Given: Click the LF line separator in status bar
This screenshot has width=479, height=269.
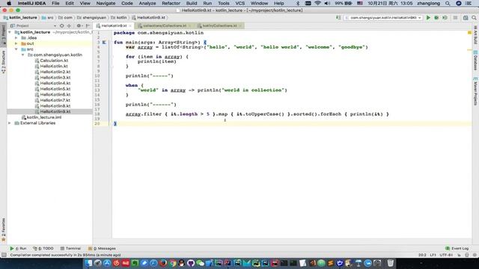Looking at the screenshot, I should pos(433,255).
